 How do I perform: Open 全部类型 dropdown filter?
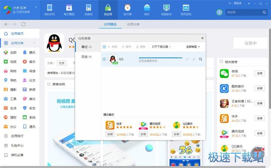point(193,47)
